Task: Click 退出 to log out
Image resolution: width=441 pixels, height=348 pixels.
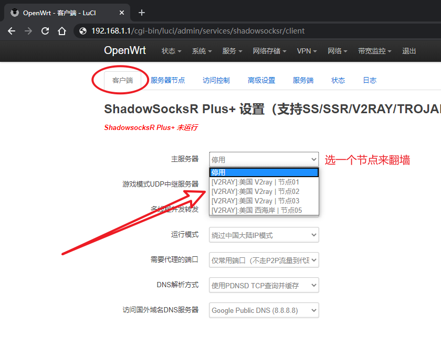Action: (409, 51)
